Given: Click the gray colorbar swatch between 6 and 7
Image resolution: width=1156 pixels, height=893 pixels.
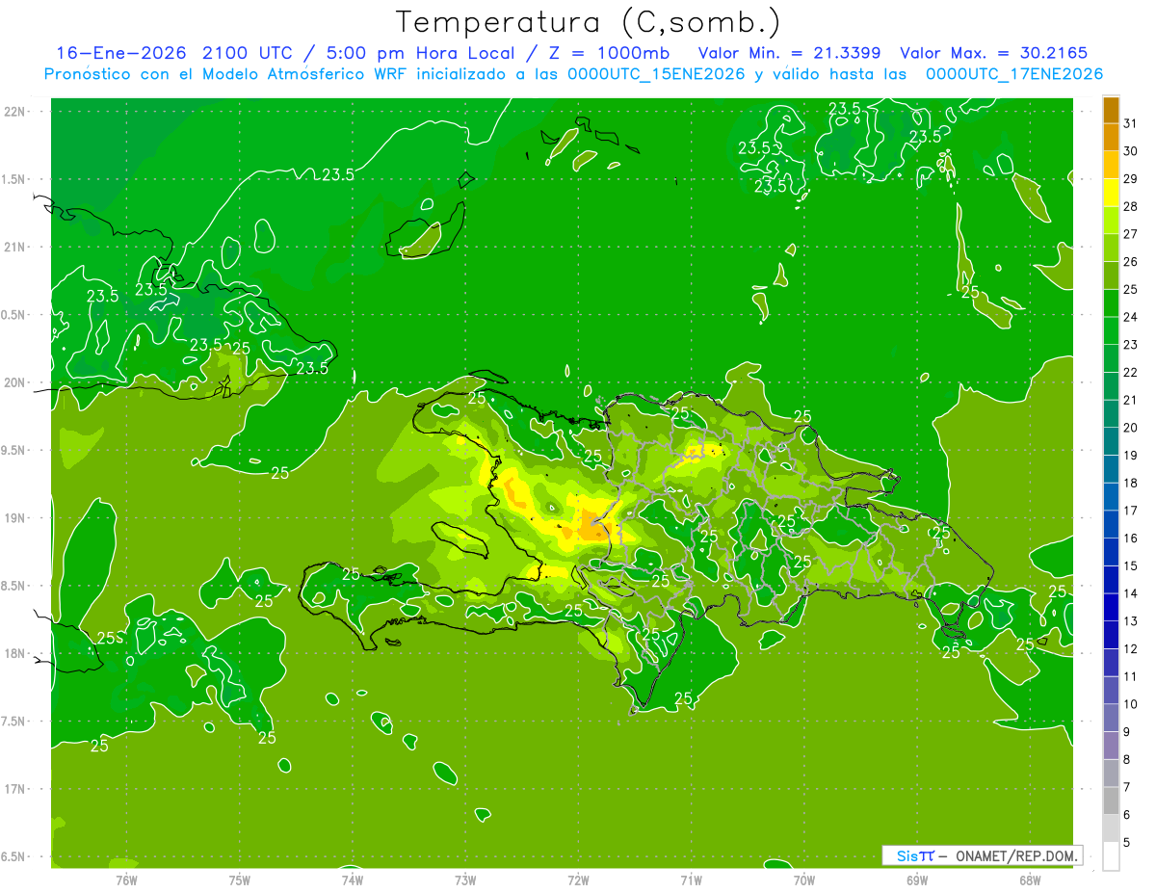Looking at the screenshot, I should (1111, 801).
